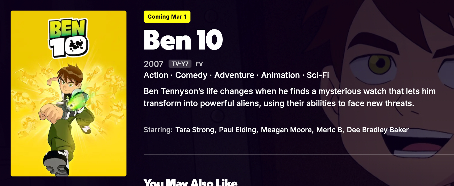Select Dee Bradley Baker cast link
This screenshot has height=186, width=454.
click(x=377, y=130)
